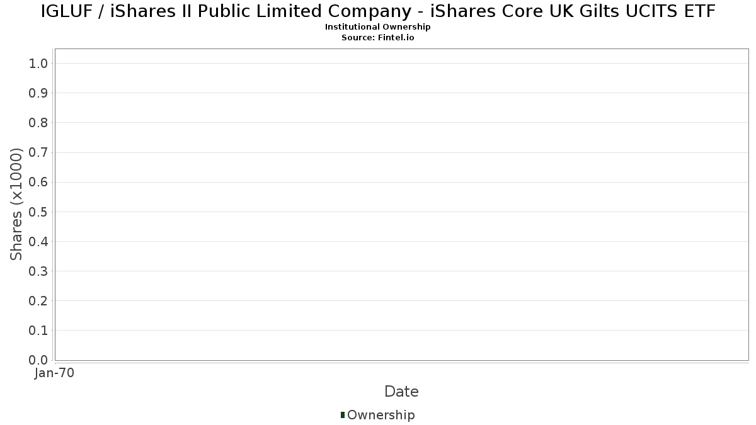This screenshot has width=756, height=425.
Task: Click the green Ownership legend color swatch
Action: click(343, 415)
